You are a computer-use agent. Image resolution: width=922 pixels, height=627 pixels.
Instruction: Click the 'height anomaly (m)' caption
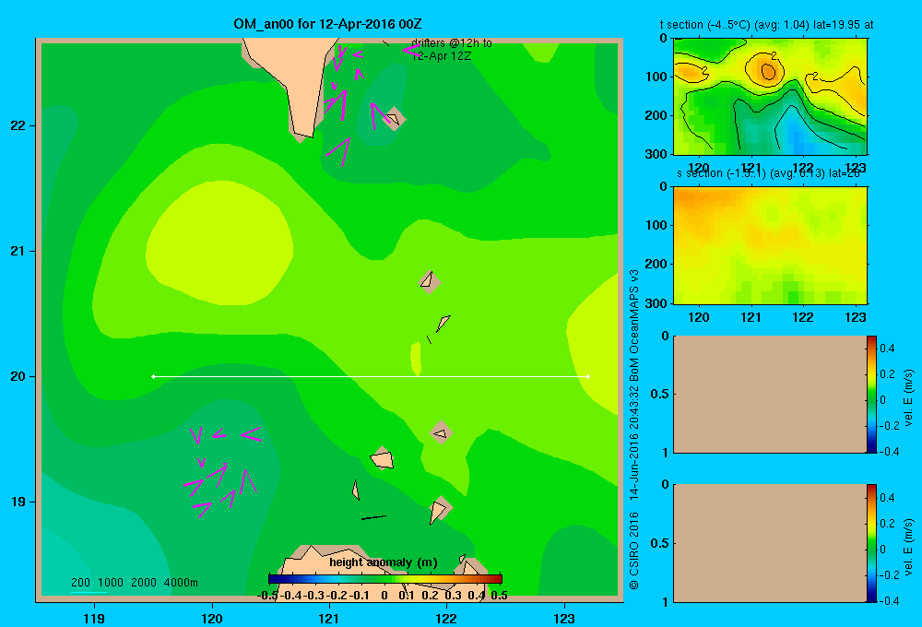click(384, 562)
